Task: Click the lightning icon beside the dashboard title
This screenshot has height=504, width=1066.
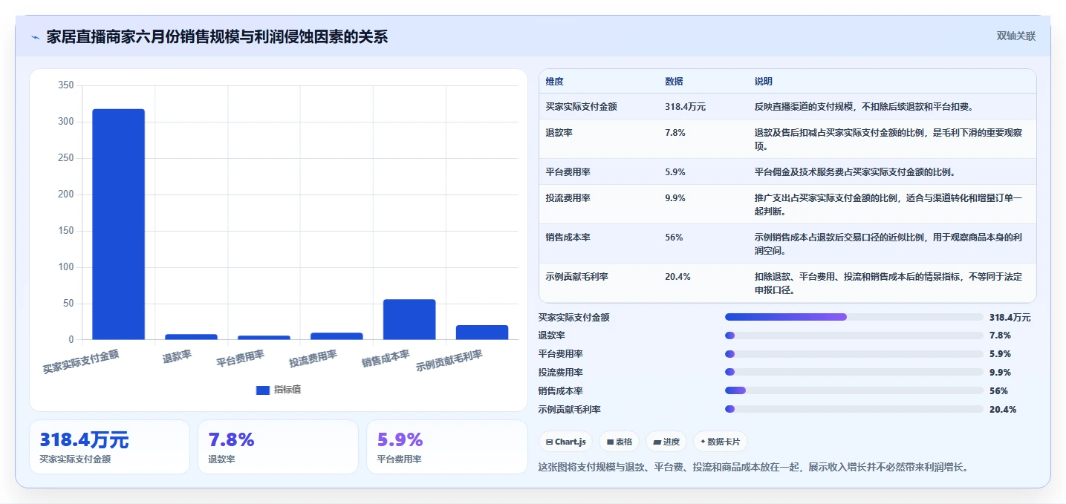Action: (35, 37)
